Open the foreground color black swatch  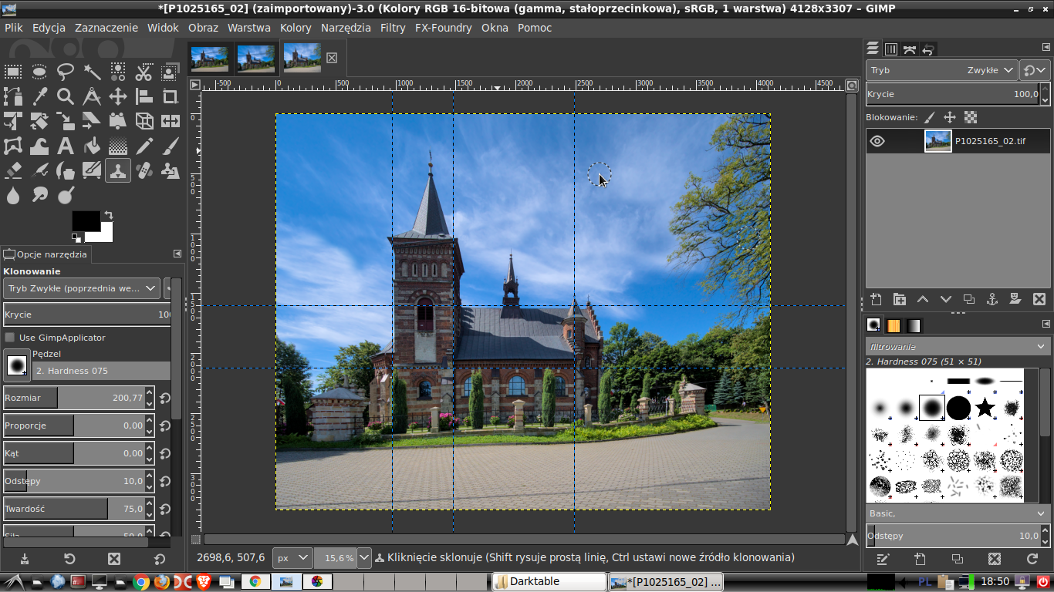point(84,220)
